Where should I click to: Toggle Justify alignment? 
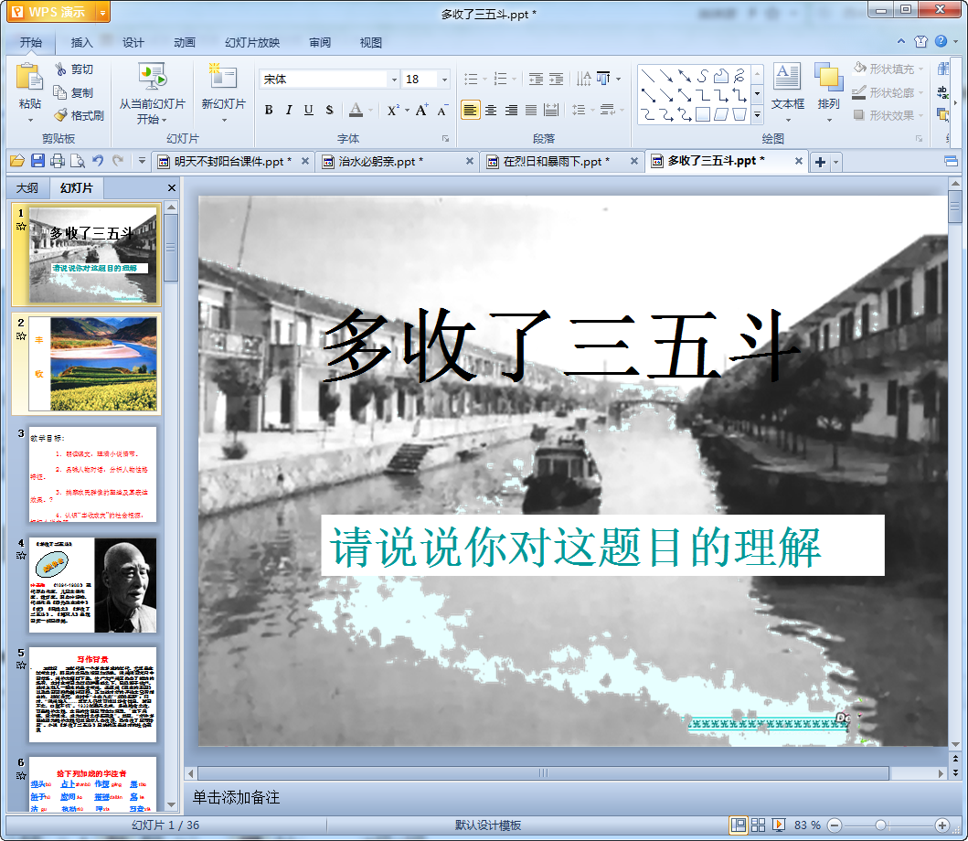coord(531,110)
